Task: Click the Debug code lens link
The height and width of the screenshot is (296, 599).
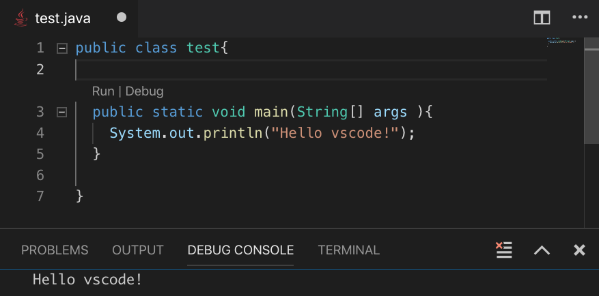Action: pyautogui.click(x=144, y=91)
